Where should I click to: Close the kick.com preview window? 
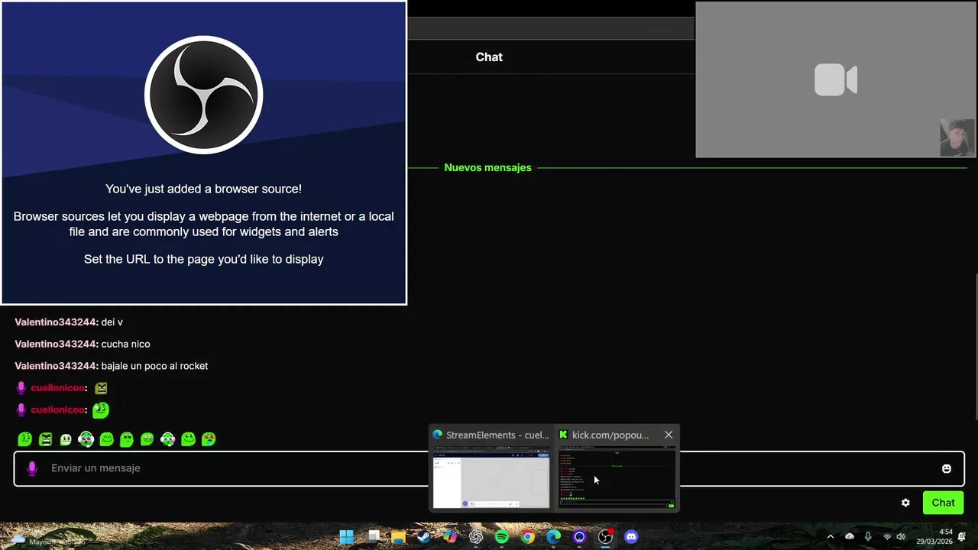pyautogui.click(x=669, y=435)
